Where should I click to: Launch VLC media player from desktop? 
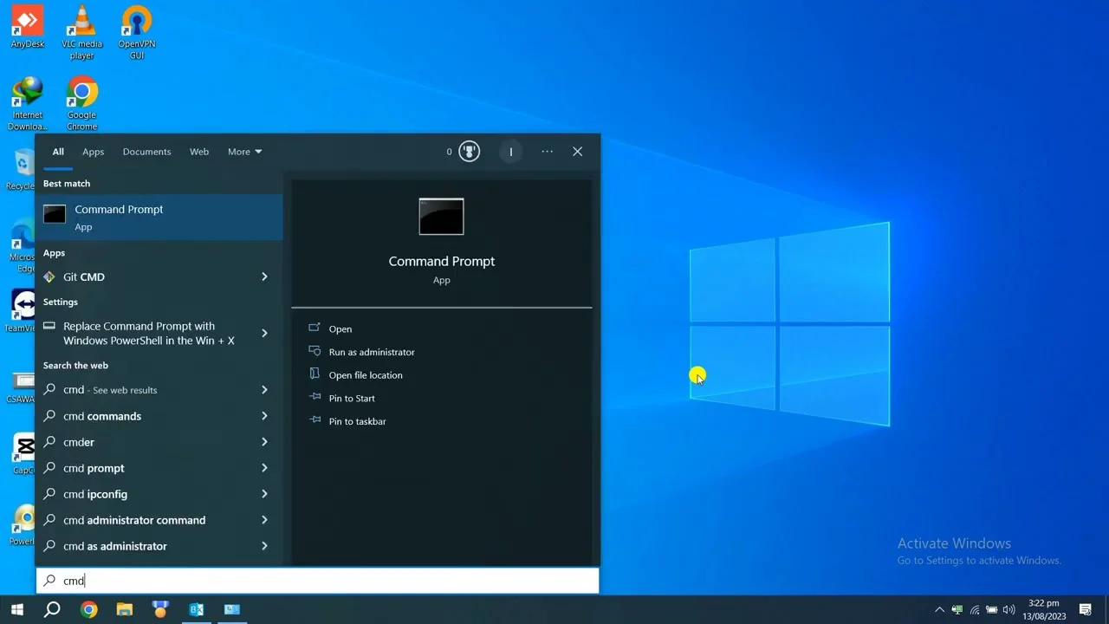click(x=81, y=32)
